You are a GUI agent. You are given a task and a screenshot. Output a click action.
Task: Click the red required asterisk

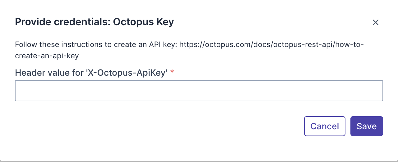[x=172, y=73]
